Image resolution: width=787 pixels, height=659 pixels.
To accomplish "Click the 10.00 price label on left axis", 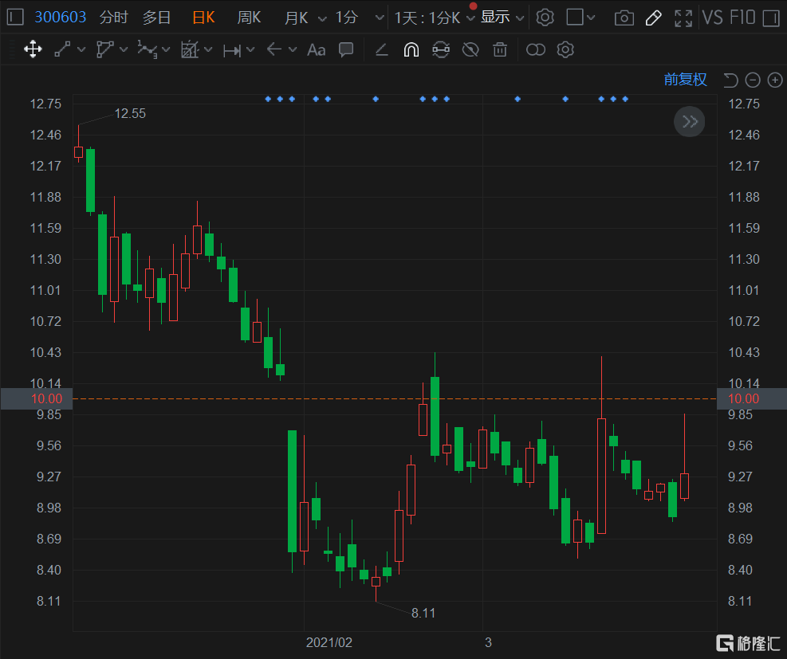I will [x=47, y=398].
